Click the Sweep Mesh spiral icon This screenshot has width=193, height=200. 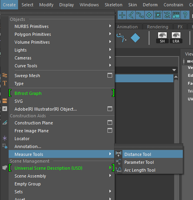[x=5, y=76]
